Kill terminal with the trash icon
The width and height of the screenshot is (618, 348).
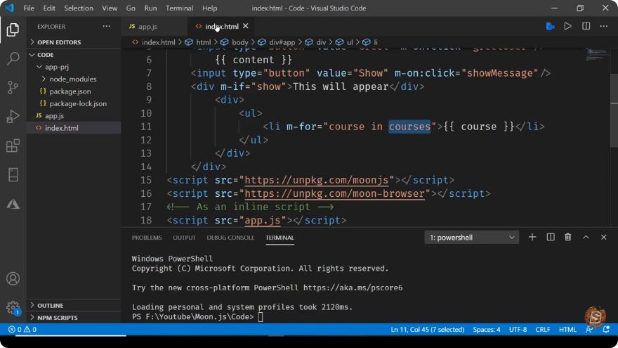[567, 237]
